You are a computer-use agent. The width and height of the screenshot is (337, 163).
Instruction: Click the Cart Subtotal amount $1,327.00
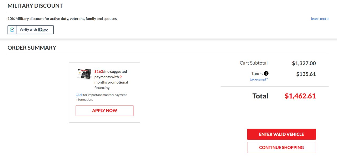click(x=304, y=63)
